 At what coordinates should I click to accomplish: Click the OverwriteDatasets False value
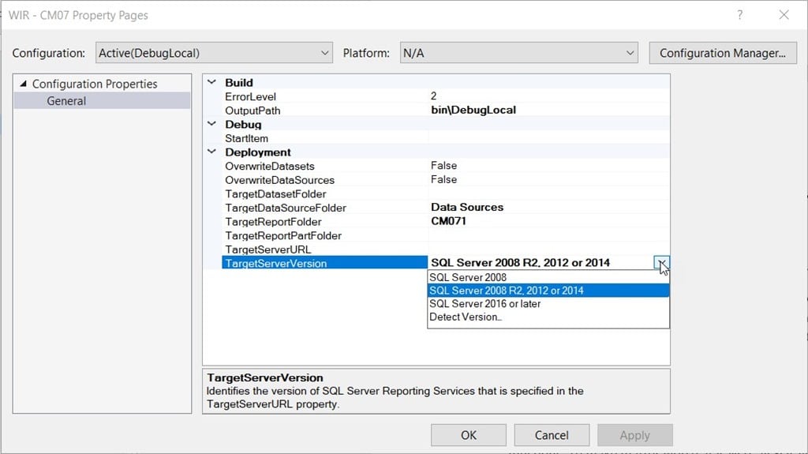pos(443,166)
